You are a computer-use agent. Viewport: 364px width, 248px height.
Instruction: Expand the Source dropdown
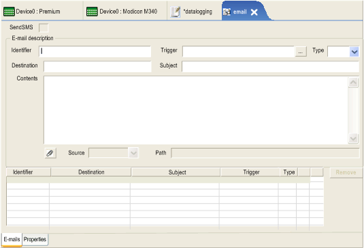coord(133,153)
